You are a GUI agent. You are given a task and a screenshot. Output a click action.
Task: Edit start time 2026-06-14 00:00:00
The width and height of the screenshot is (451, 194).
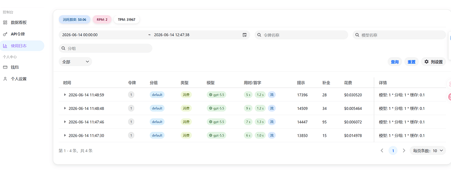(80, 35)
